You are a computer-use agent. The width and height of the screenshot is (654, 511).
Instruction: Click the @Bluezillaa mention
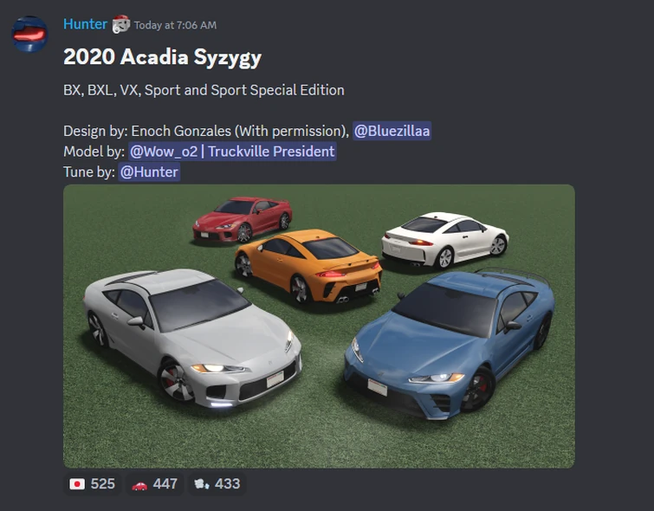tap(392, 131)
